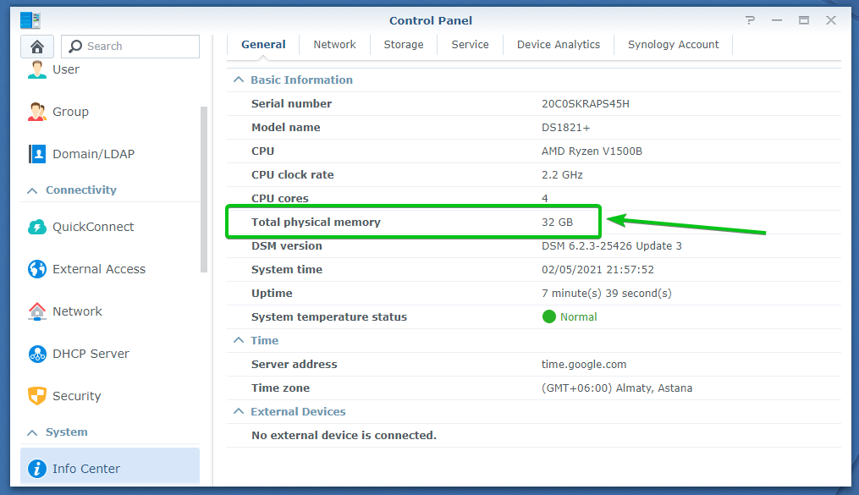The image size is (859, 495).
Task: Open the Synology Account tab
Action: click(x=673, y=45)
